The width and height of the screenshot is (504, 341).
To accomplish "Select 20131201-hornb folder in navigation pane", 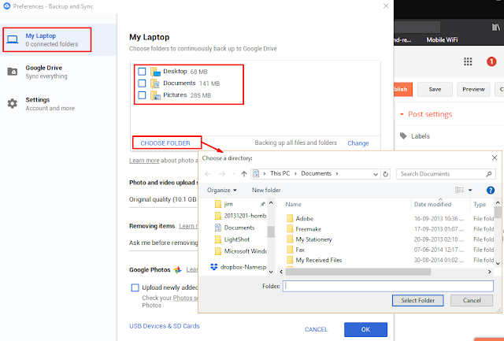I will click(x=240, y=216).
